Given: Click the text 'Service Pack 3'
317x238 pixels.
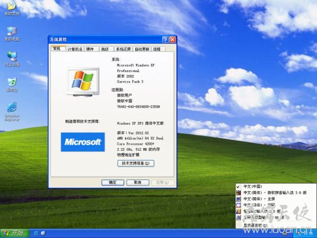Looking at the screenshot, I should pos(130,81).
